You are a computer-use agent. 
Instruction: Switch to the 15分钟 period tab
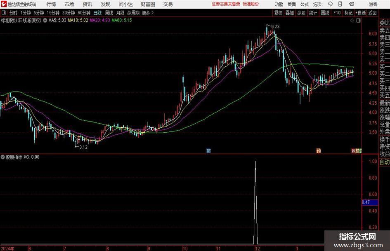click(x=53, y=13)
